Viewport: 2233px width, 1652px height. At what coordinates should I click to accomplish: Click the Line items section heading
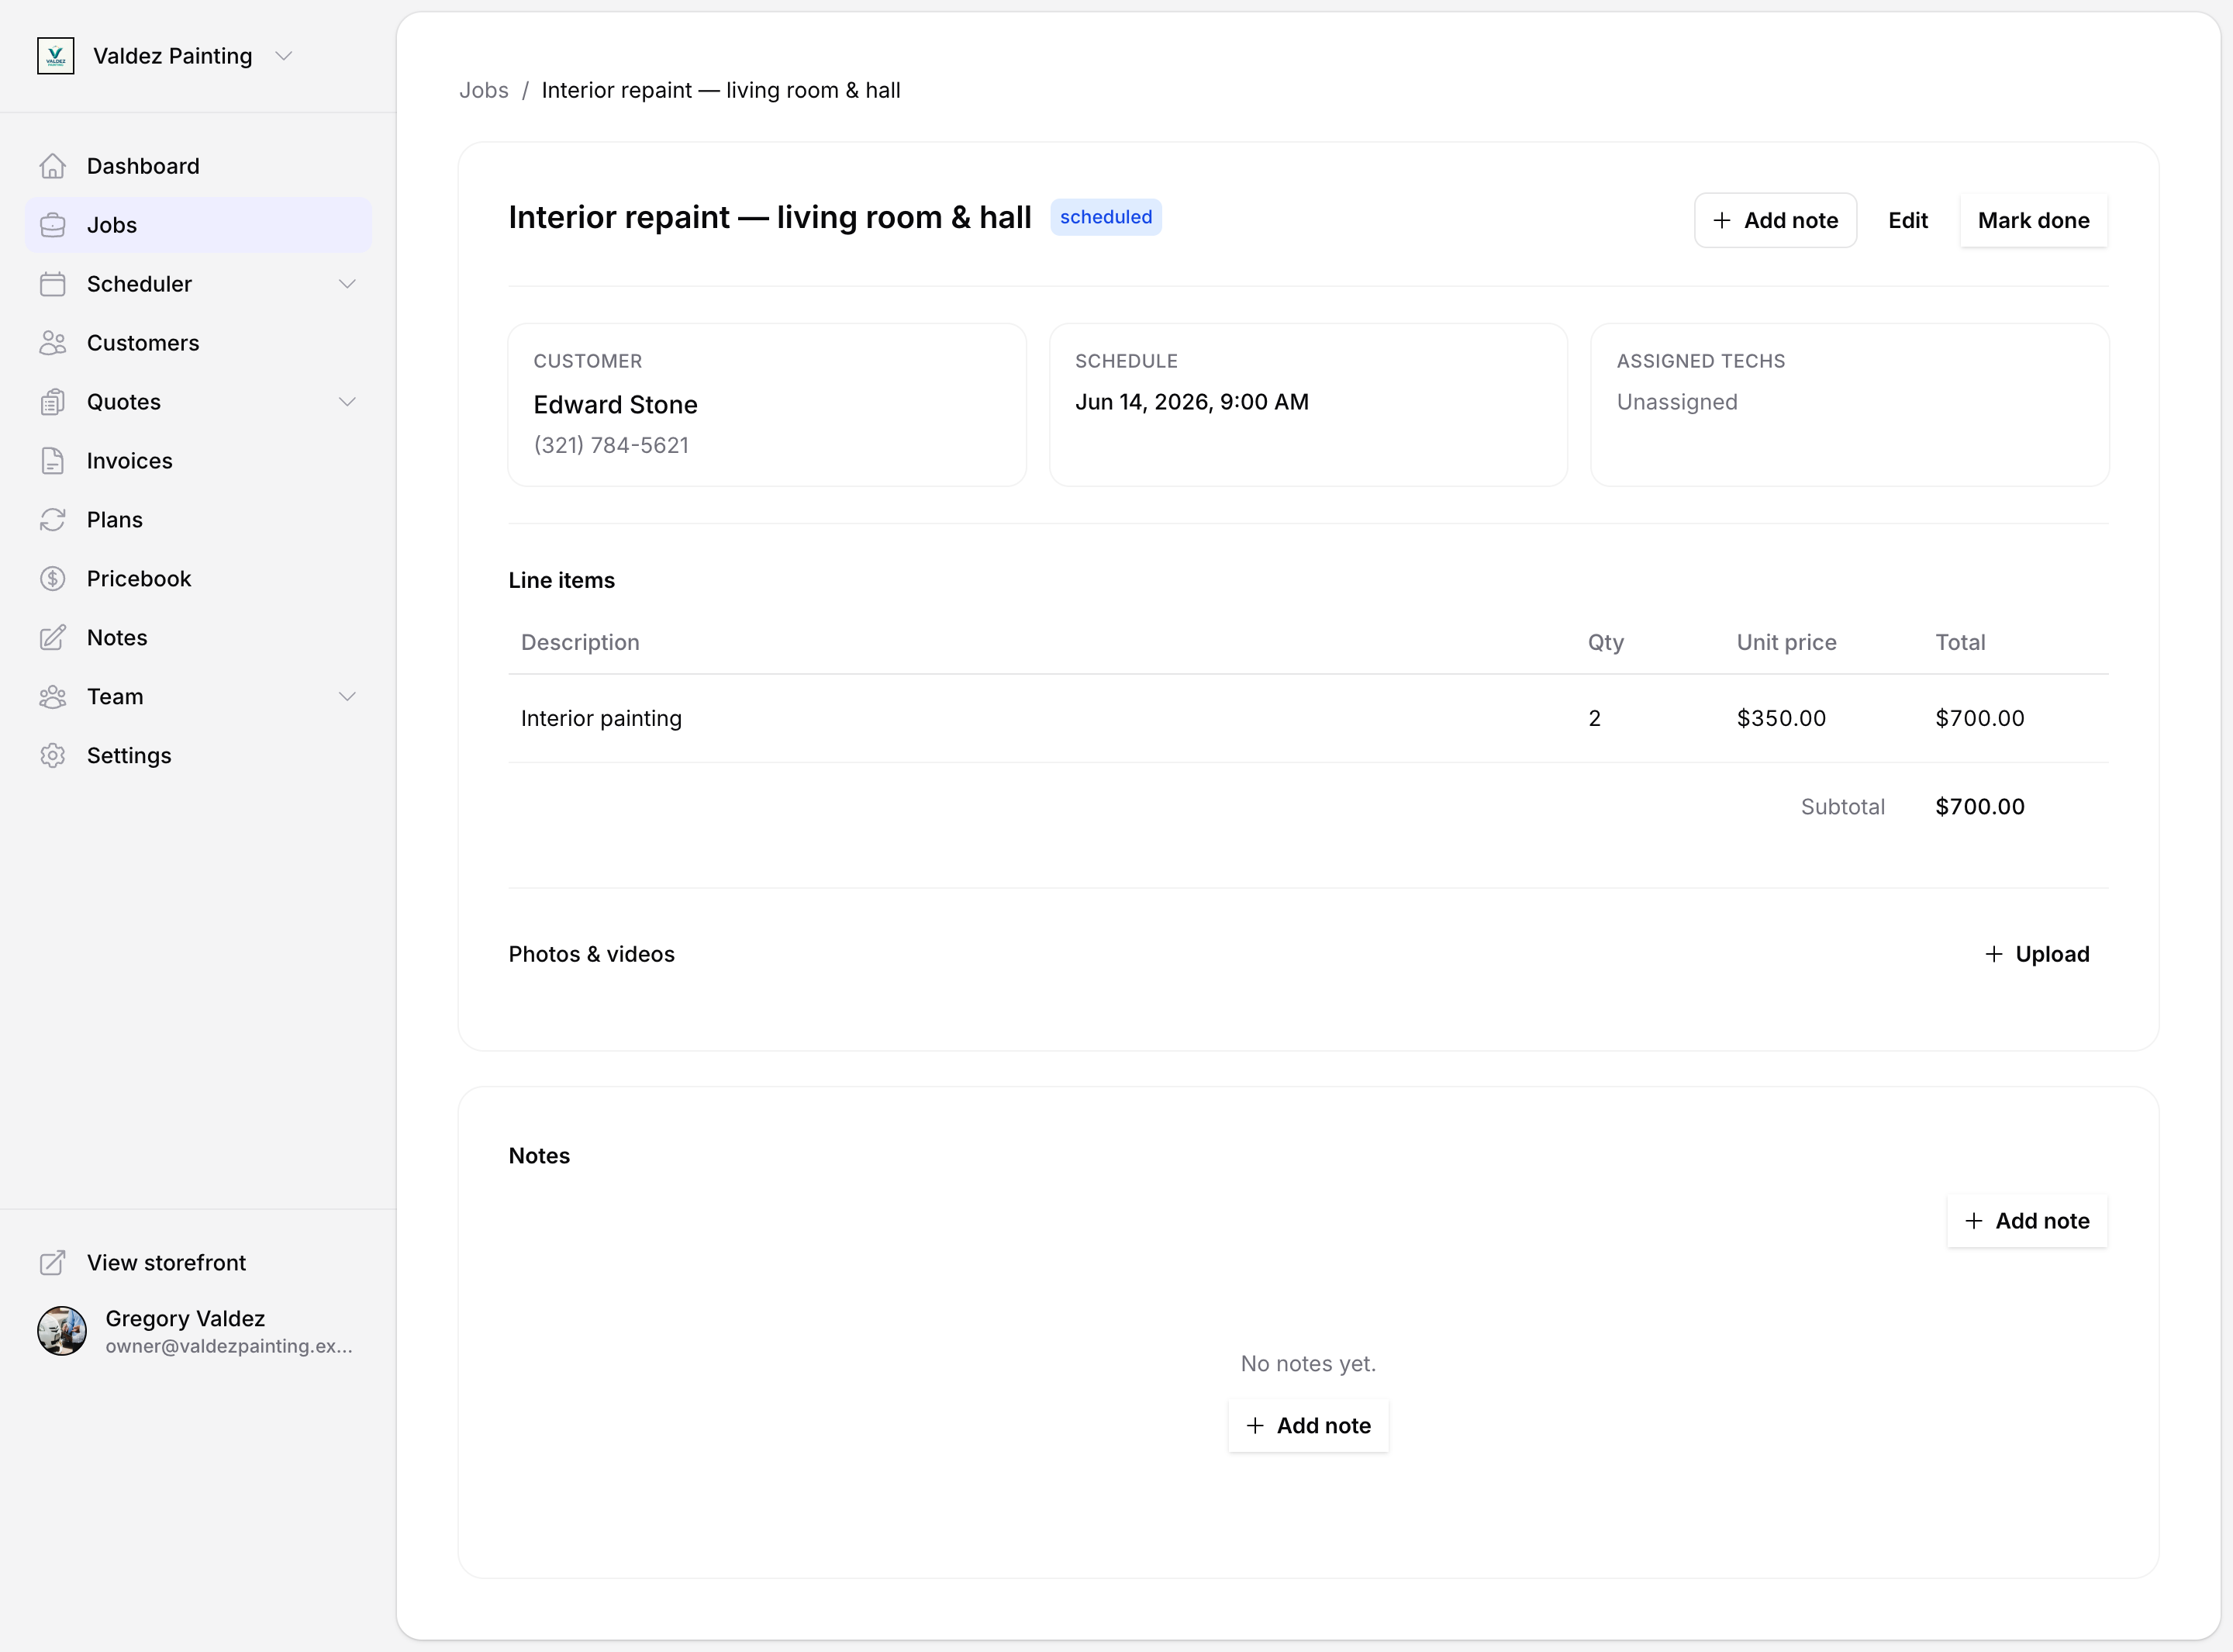click(562, 580)
